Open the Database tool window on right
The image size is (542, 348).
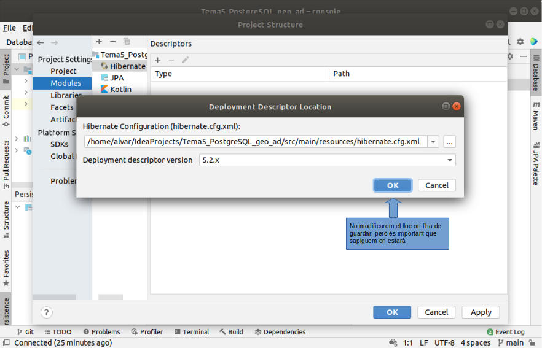(536, 73)
